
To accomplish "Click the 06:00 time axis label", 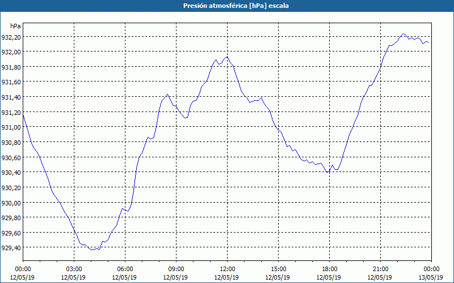I will click(125, 269).
